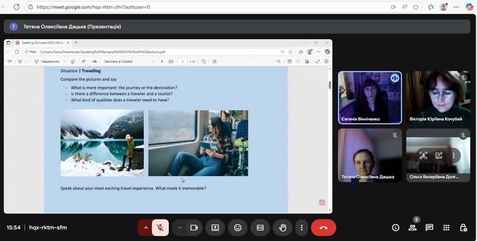The width and height of the screenshot is (477, 241).
Task: Open the meeting chat panel
Action: pyautogui.click(x=429, y=227)
